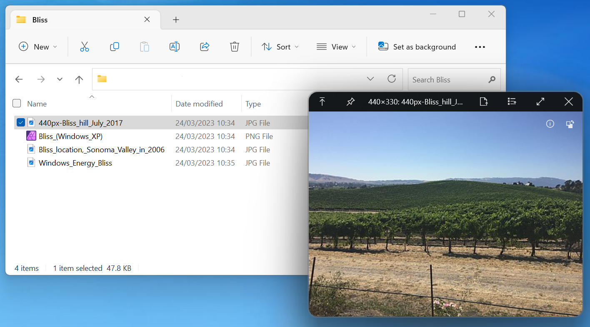Open the preview in fullscreen

[540, 102]
